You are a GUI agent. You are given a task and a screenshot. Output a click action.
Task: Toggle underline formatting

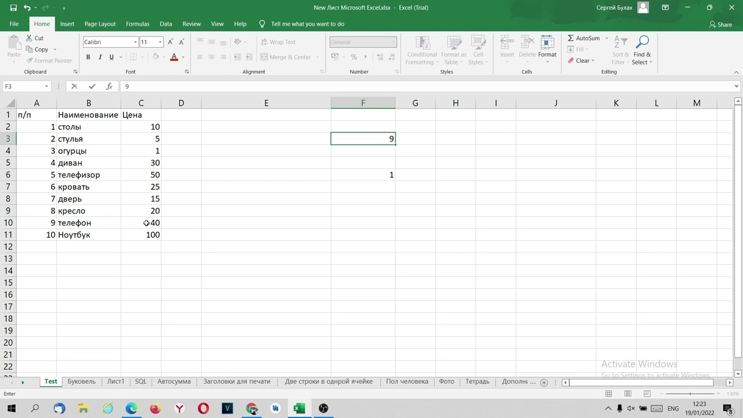pos(111,57)
